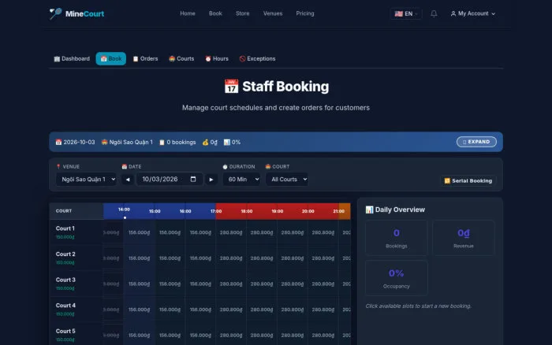The height and width of the screenshot is (345, 552).
Task: Click the date input 10/03/2026
Action: click(x=169, y=180)
